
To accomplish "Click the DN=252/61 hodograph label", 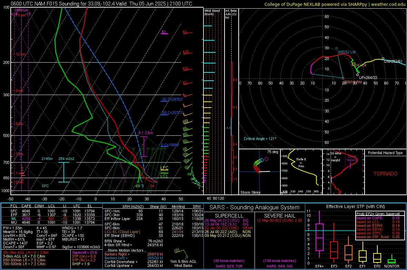I will point(393,61).
